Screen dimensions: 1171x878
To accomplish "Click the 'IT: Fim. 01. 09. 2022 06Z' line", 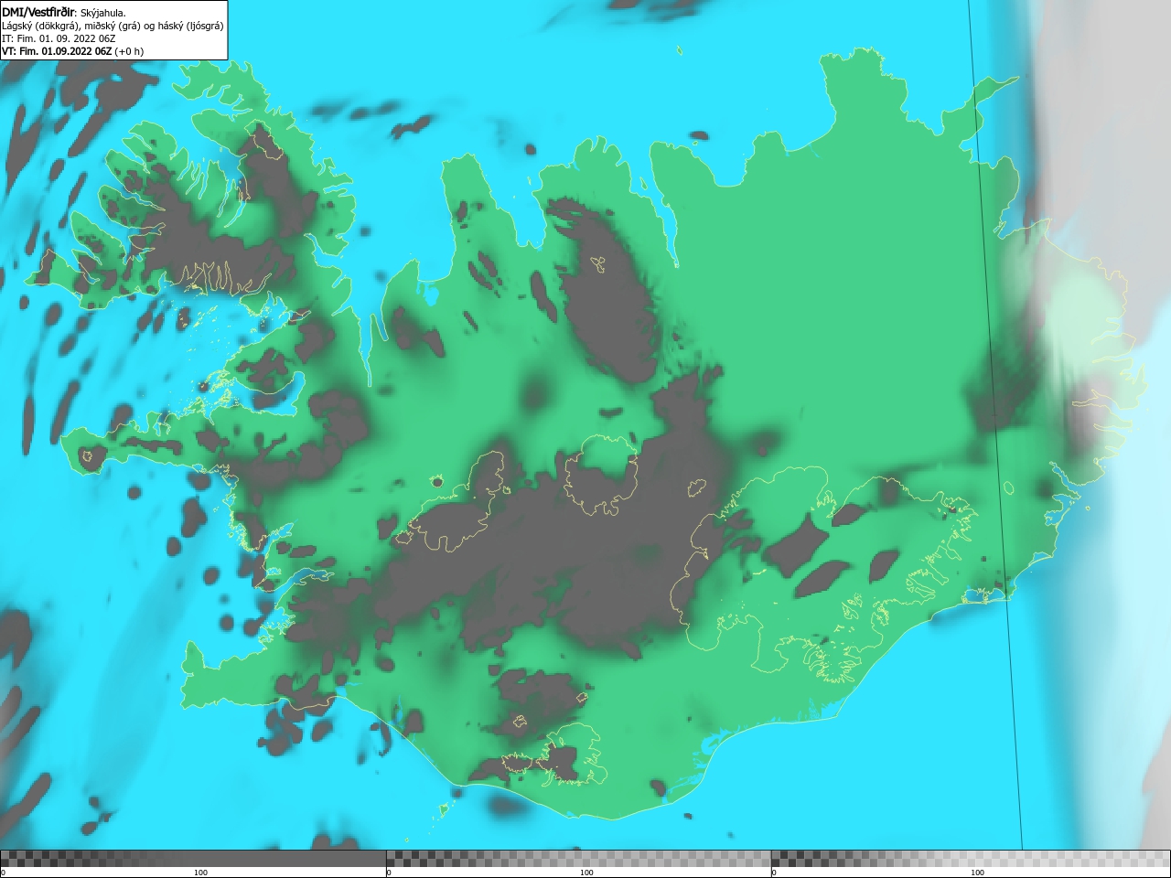I will [x=59, y=38].
